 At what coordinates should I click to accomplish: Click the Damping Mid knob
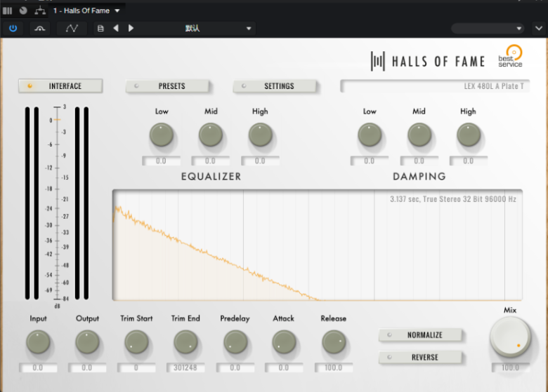419,135
